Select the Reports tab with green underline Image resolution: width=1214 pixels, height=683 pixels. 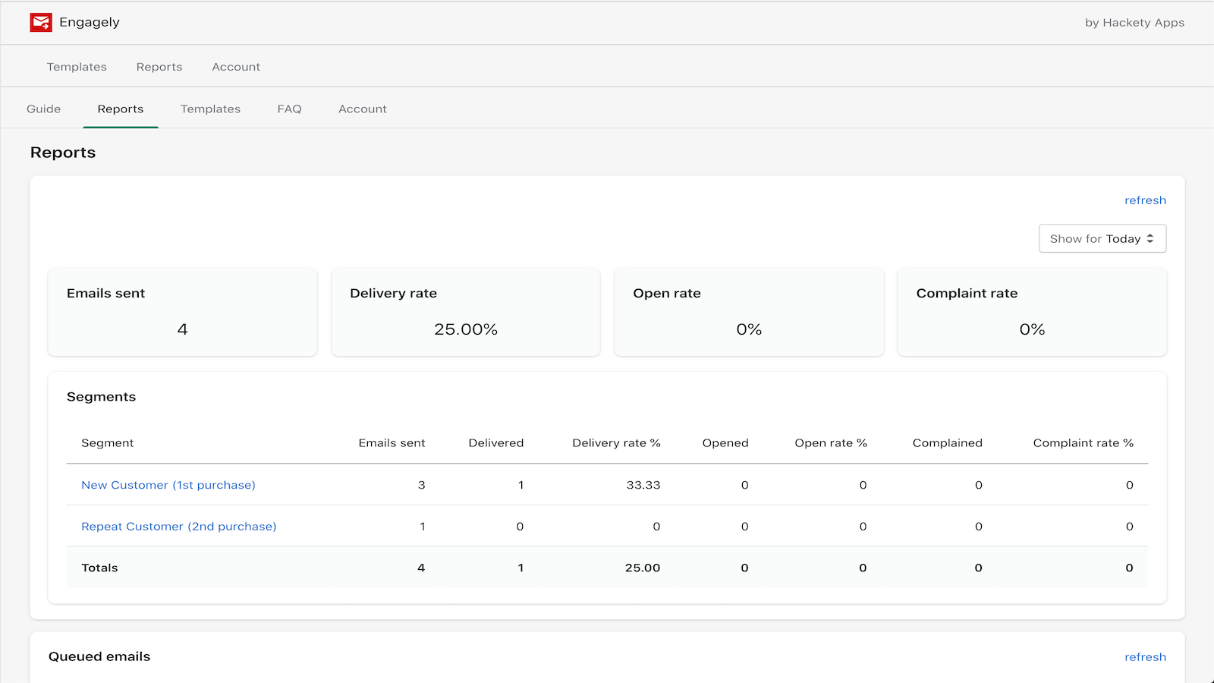point(120,109)
